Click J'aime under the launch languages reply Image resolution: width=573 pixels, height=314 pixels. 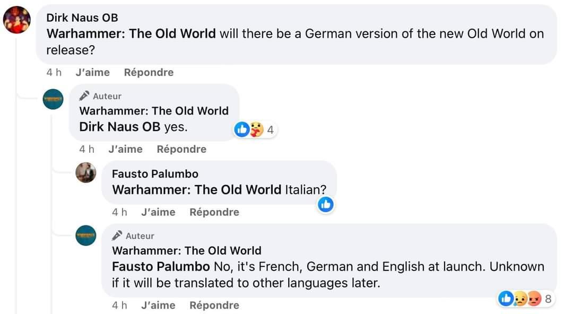(x=158, y=305)
